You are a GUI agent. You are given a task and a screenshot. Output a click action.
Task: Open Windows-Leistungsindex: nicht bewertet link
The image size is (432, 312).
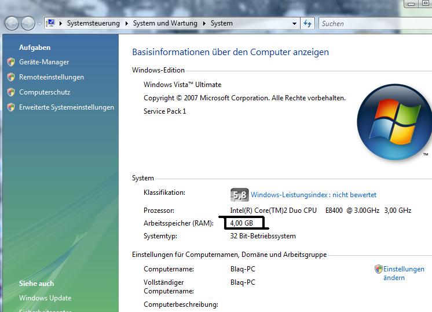[313, 195]
